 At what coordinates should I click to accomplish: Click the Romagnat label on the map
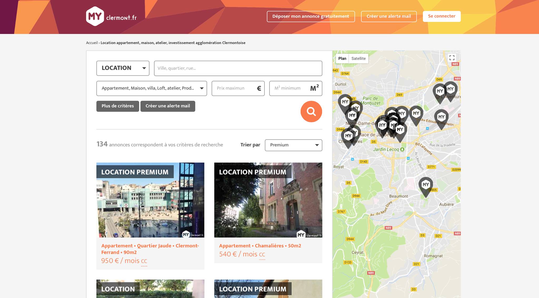[433, 256]
